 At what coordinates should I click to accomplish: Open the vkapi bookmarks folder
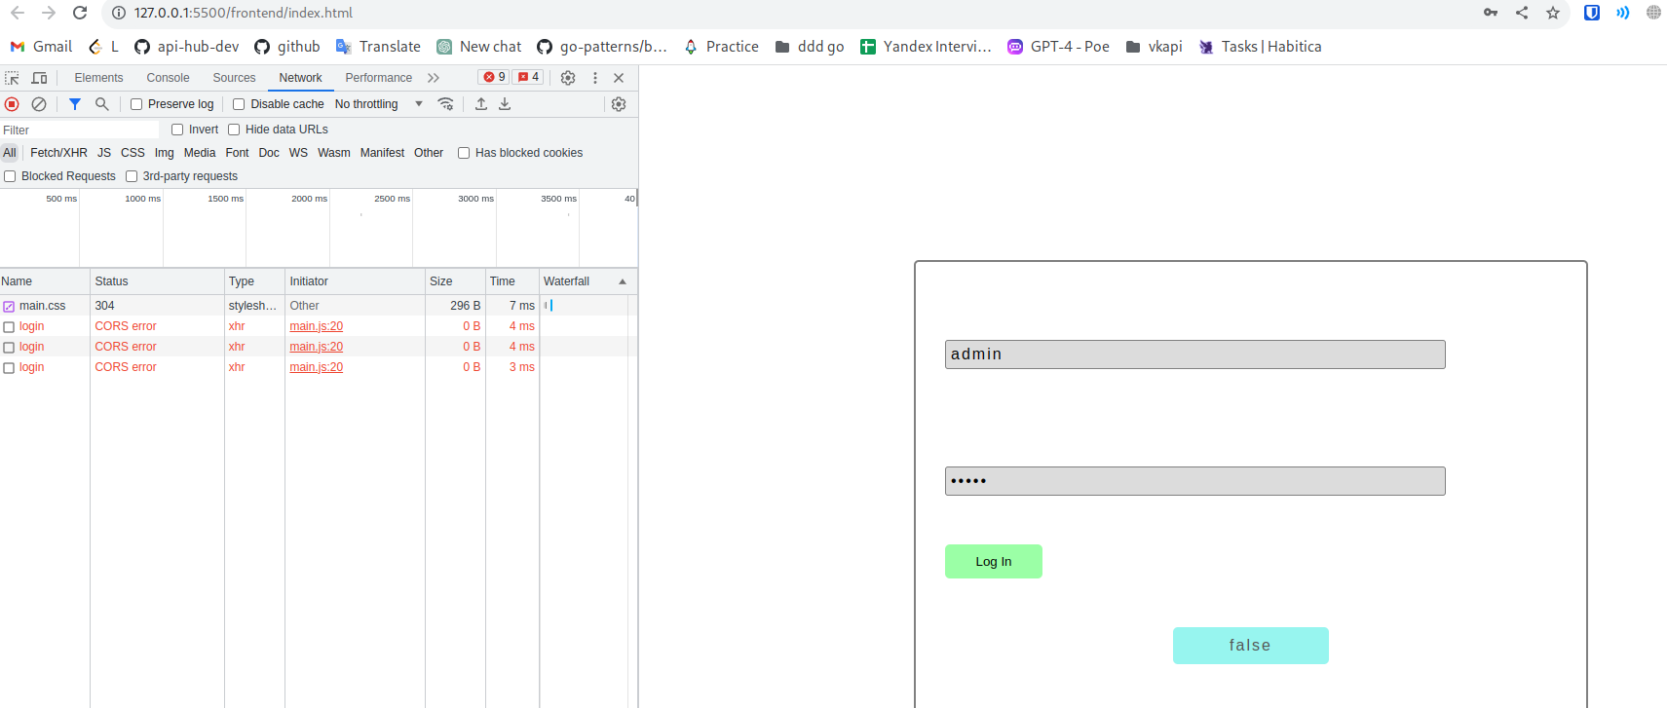tap(1154, 47)
